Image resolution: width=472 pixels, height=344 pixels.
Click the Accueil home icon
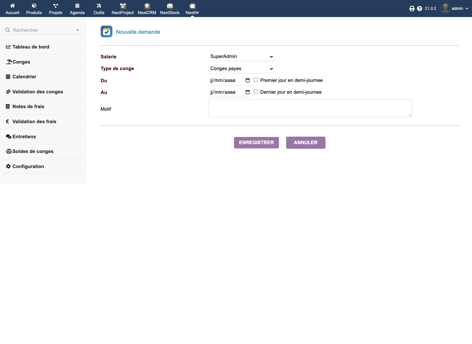(12, 6)
